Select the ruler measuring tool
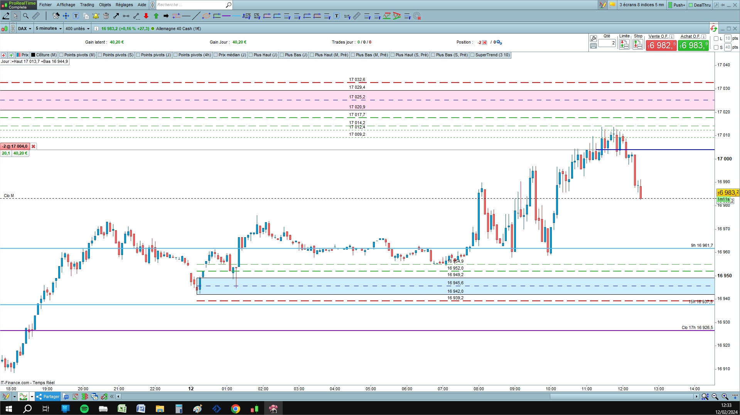Image resolution: width=740 pixels, height=415 pixels. tap(36, 16)
